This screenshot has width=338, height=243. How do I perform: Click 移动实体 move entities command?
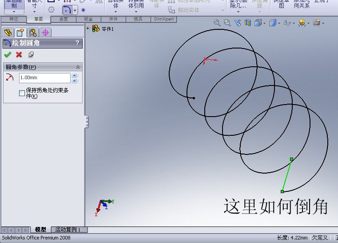click(x=184, y=10)
